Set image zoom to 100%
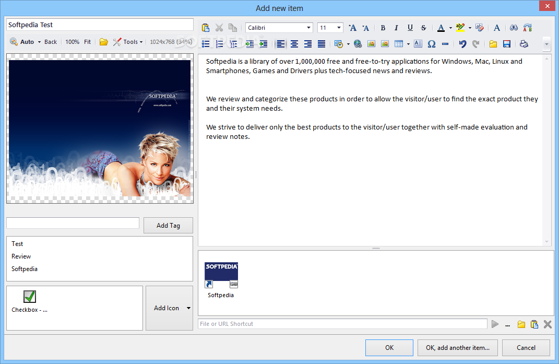The height and width of the screenshot is (364, 559). click(x=72, y=42)
